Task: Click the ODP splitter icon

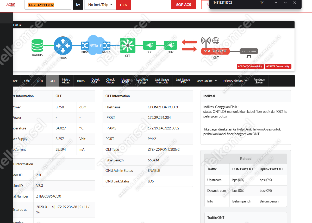Action: pos(171,45)
